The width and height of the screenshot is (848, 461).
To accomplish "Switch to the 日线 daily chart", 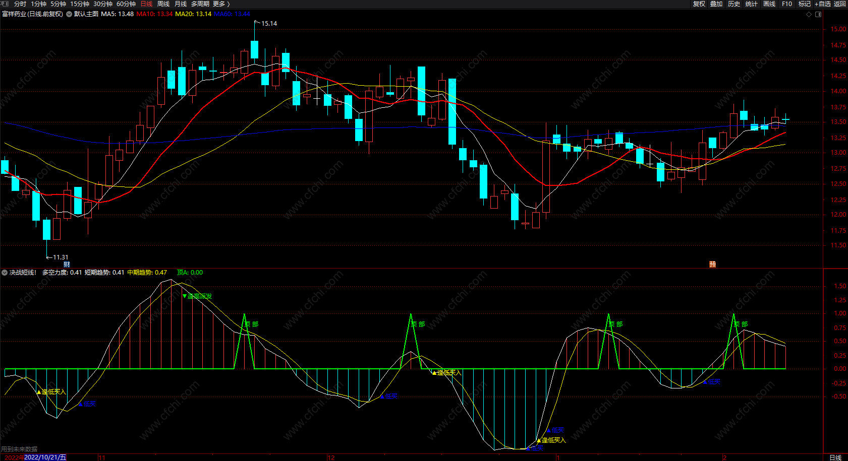I will [146, 4].
